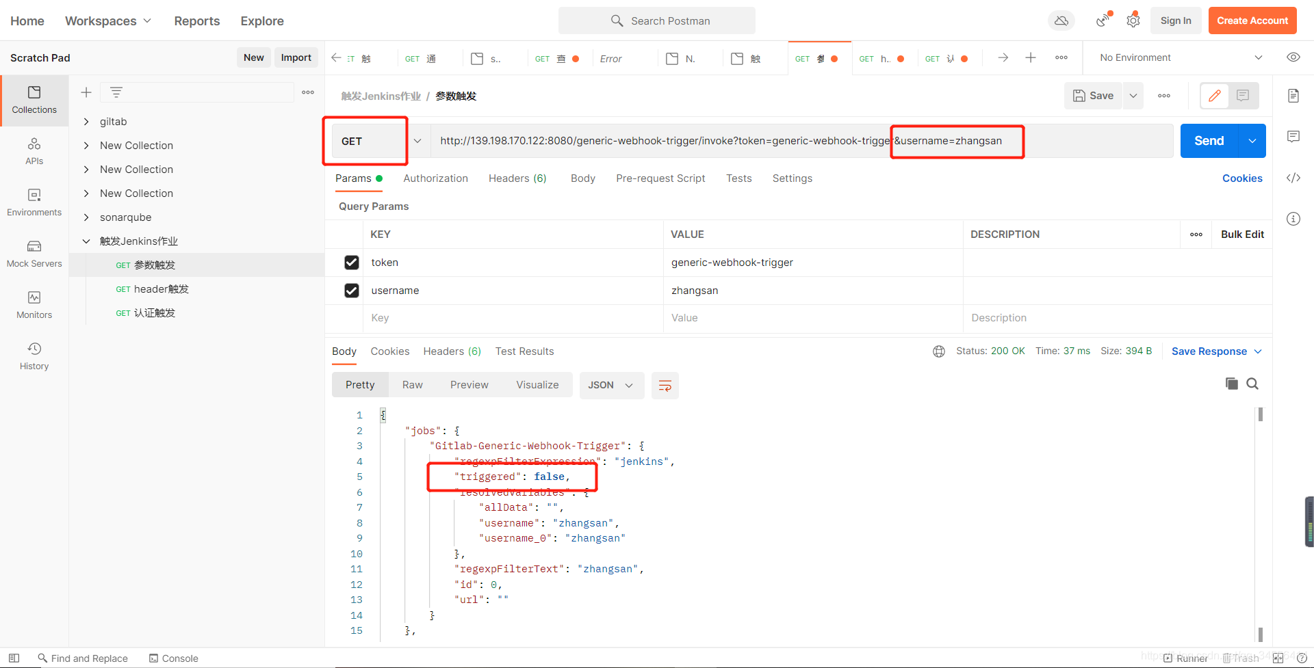Search the response body magnifier icon

point(1252,384)
